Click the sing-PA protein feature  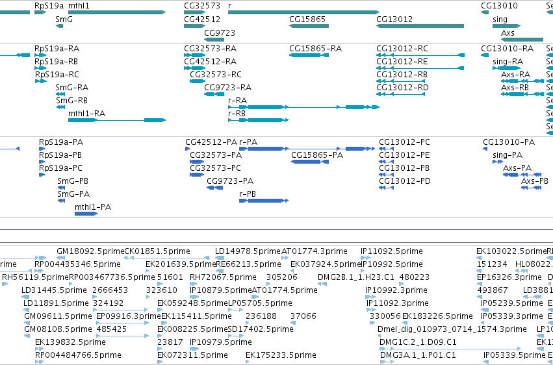(498, 162)
